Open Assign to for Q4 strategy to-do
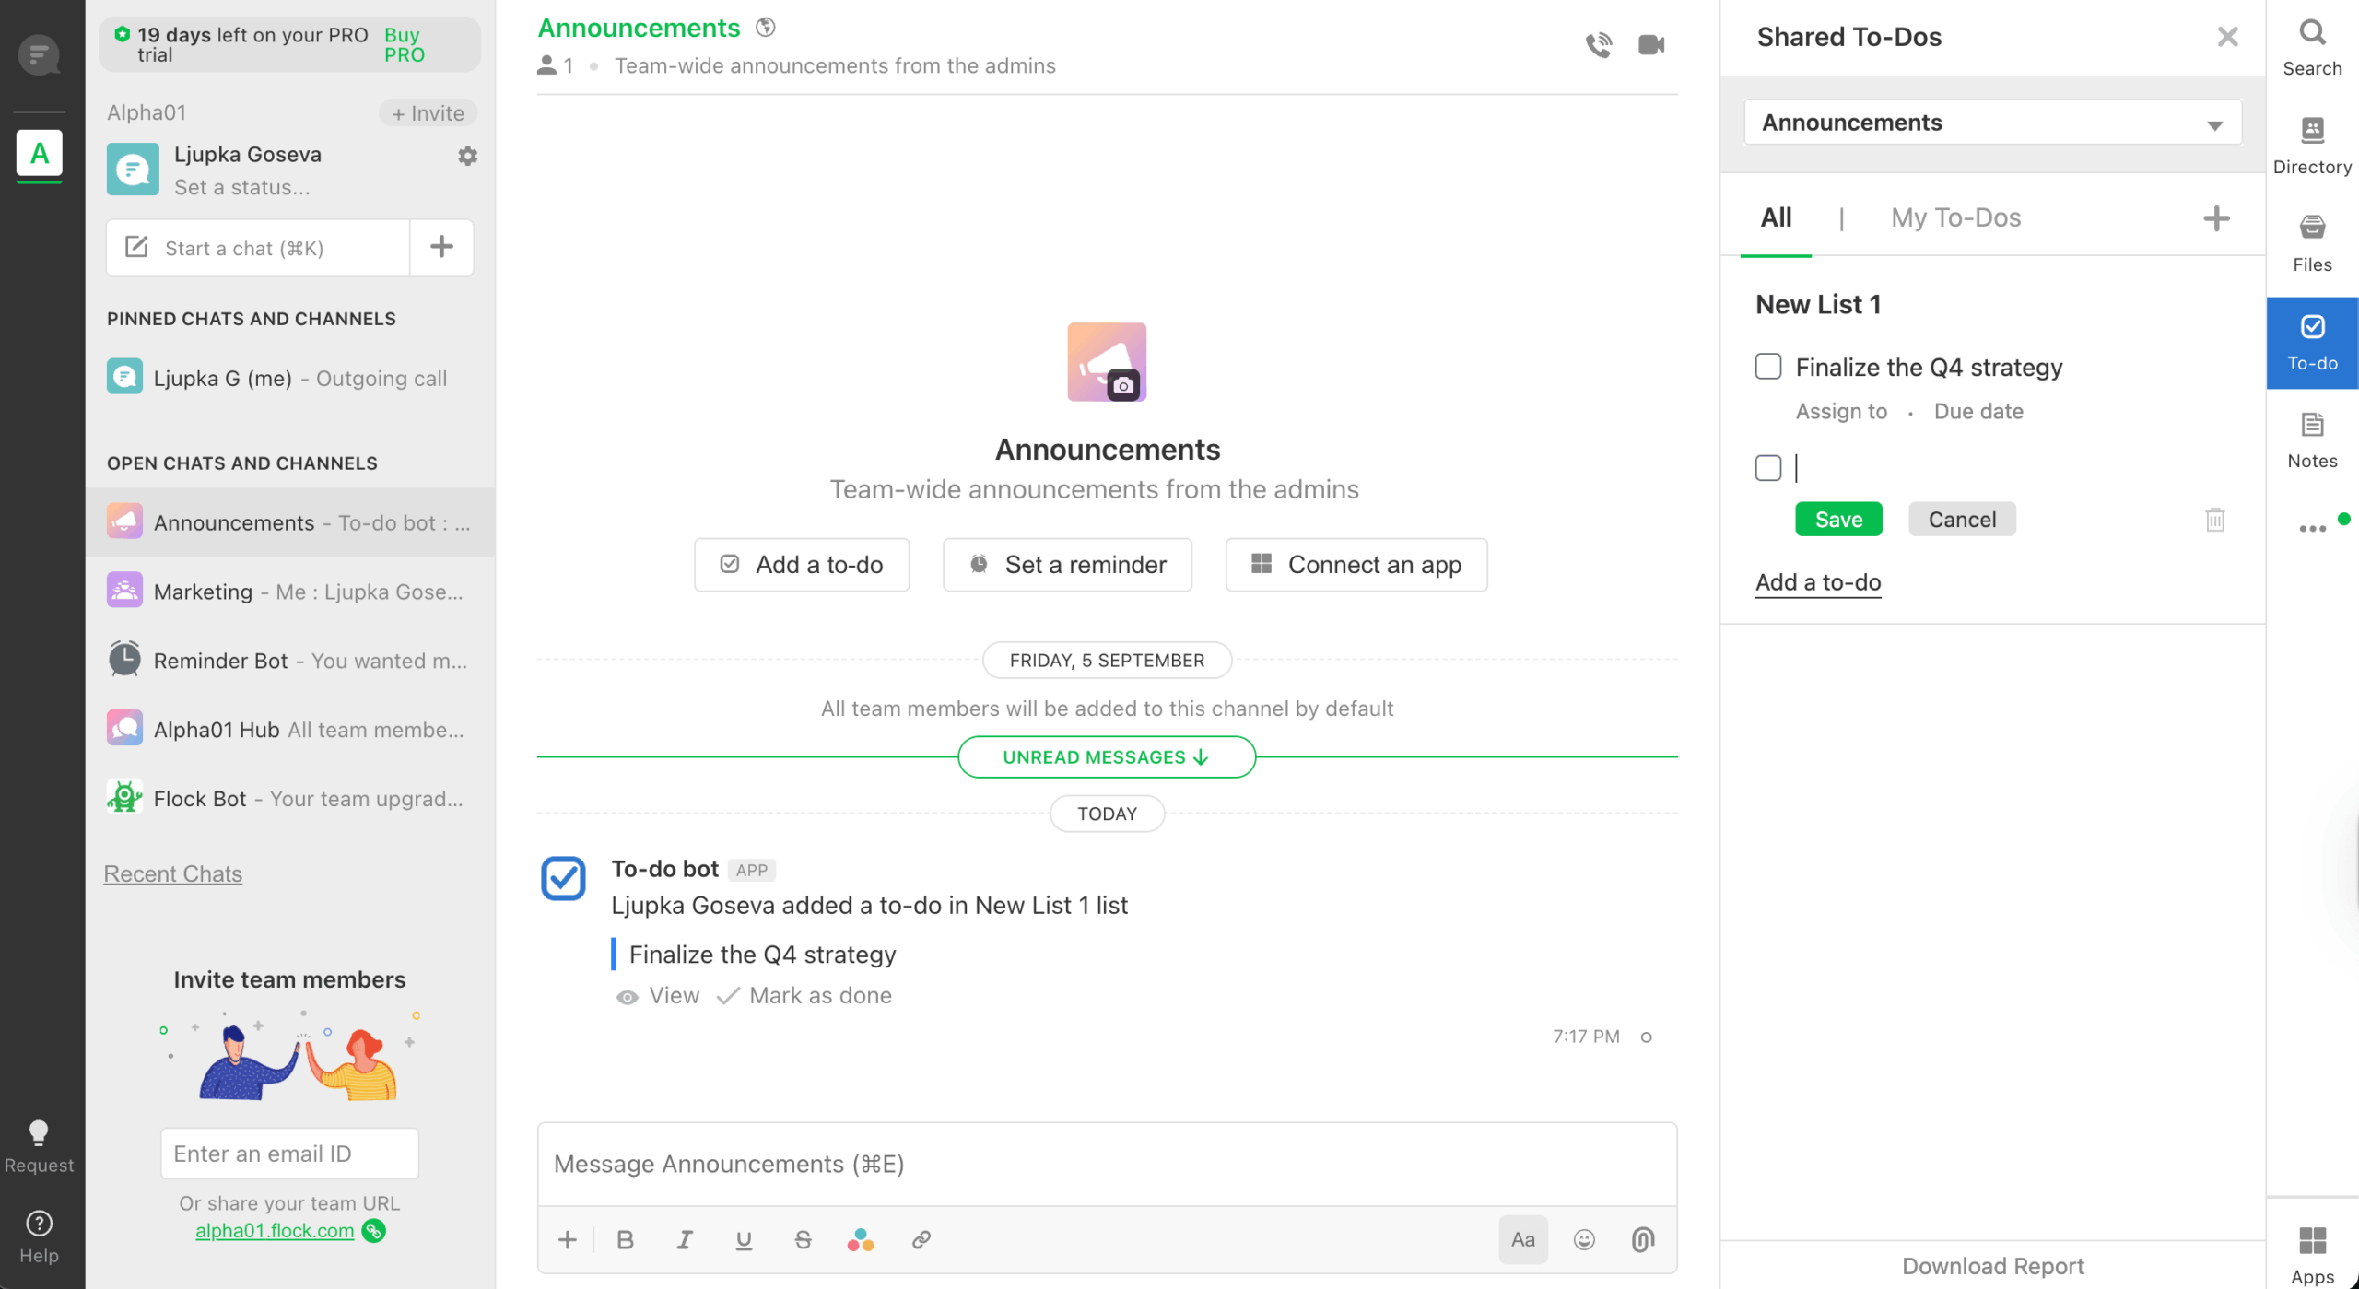This screenshot has height=1289, width=2359. [1841, 412]
